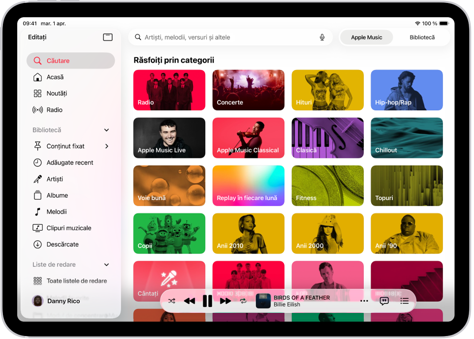Show the playback queue list icon

pos(404,301)
